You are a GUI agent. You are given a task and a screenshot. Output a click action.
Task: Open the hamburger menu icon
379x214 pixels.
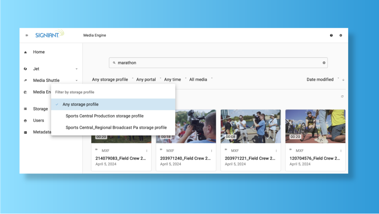[27, 35]
